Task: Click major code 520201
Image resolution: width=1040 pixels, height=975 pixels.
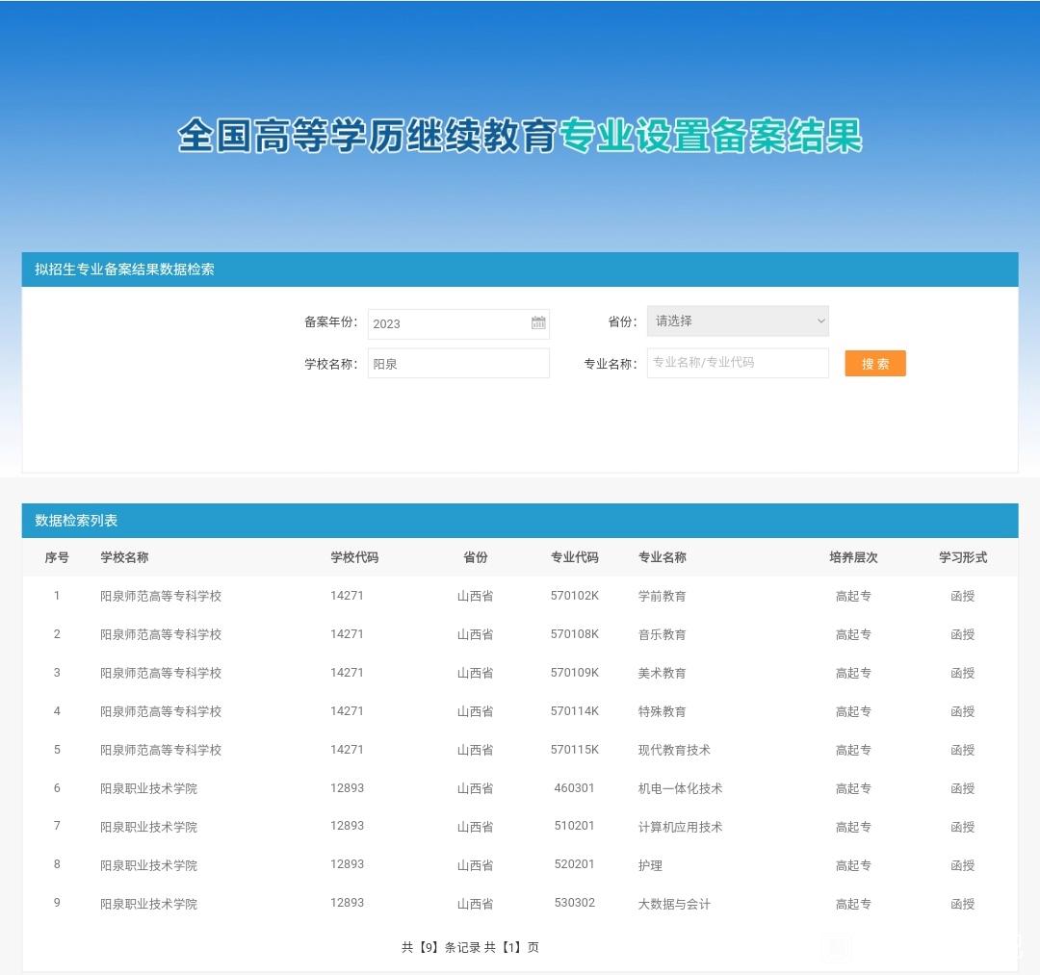Action: click(x=574, y=863)
